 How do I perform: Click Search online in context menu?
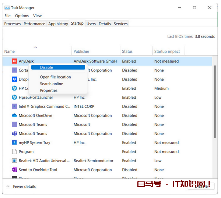pos(51,84)
